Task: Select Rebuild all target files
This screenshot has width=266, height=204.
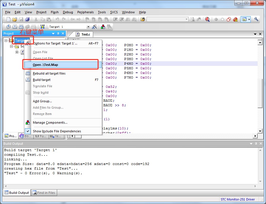Action: (63, 73)
